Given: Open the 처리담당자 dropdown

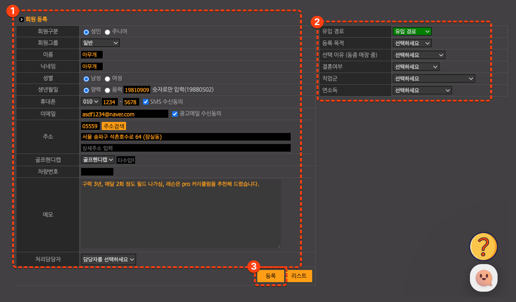Looking at the screenshot, I should tap(108, 259).
